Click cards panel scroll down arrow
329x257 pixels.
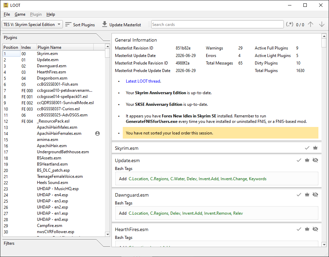point(324,244)
